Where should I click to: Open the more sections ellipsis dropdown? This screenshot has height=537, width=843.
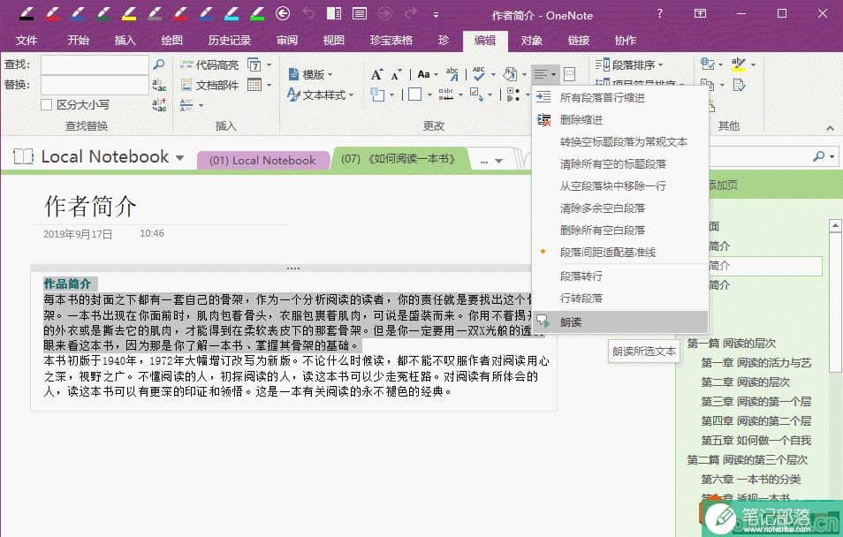point(492,161)
